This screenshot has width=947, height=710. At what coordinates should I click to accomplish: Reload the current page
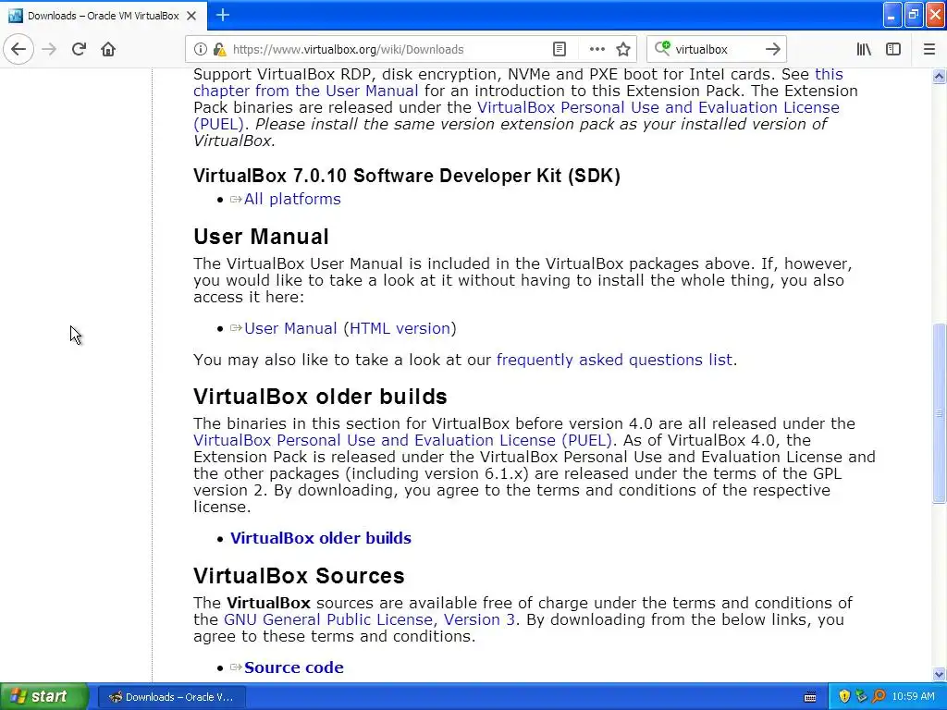[79, 50]
